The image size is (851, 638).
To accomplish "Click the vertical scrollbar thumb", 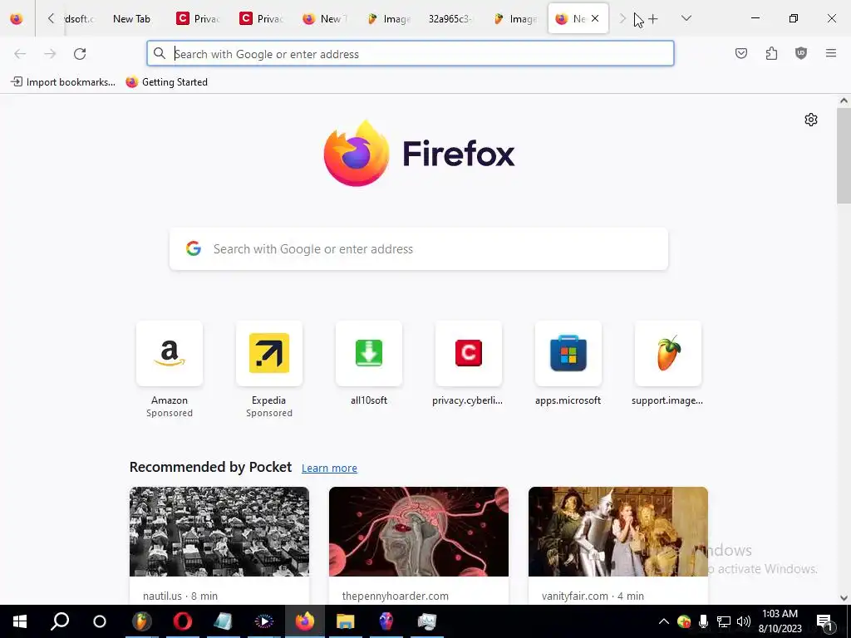I will pos(844,155).
